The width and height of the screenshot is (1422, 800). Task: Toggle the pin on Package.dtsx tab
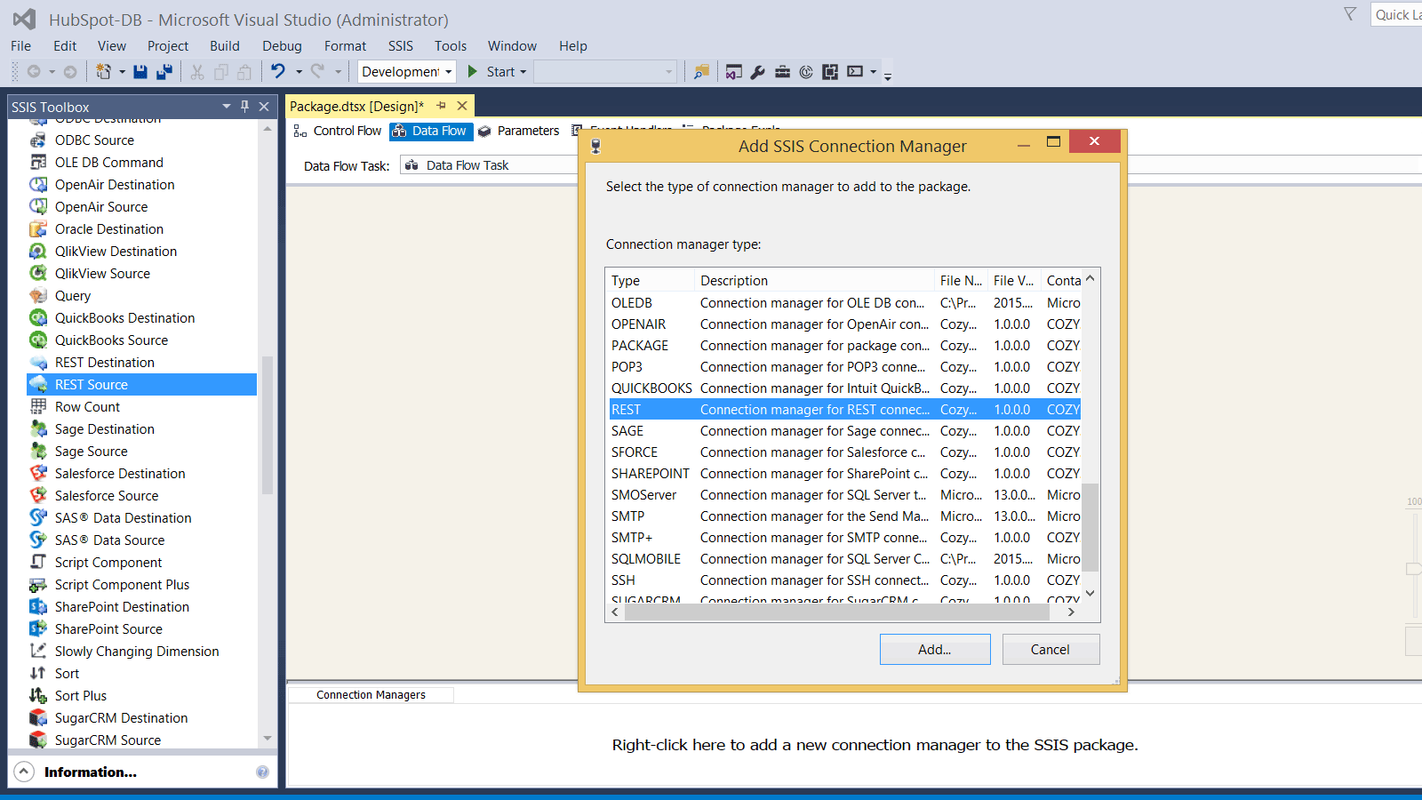(x=442, y=106)
